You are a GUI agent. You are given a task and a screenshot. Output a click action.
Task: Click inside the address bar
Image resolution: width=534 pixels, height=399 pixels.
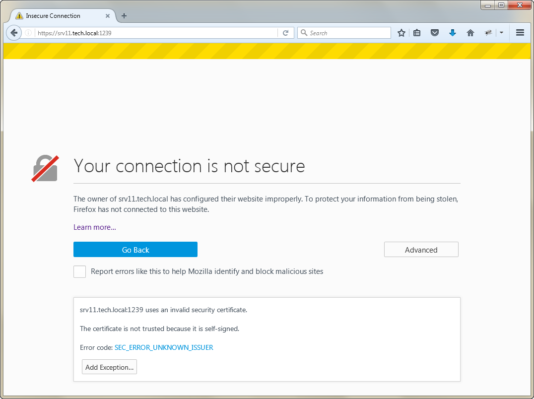[x=149, y=33]
